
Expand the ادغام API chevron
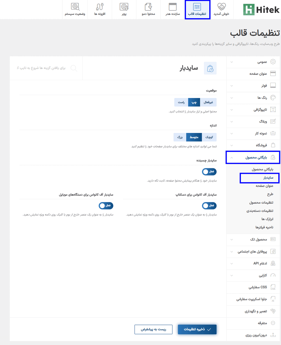[x=232, y=264]
